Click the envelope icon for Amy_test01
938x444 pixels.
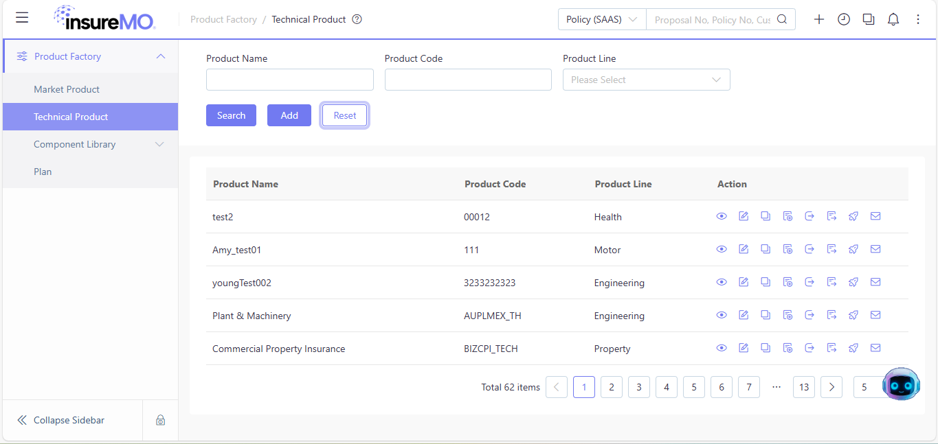[x=875, y=249]
